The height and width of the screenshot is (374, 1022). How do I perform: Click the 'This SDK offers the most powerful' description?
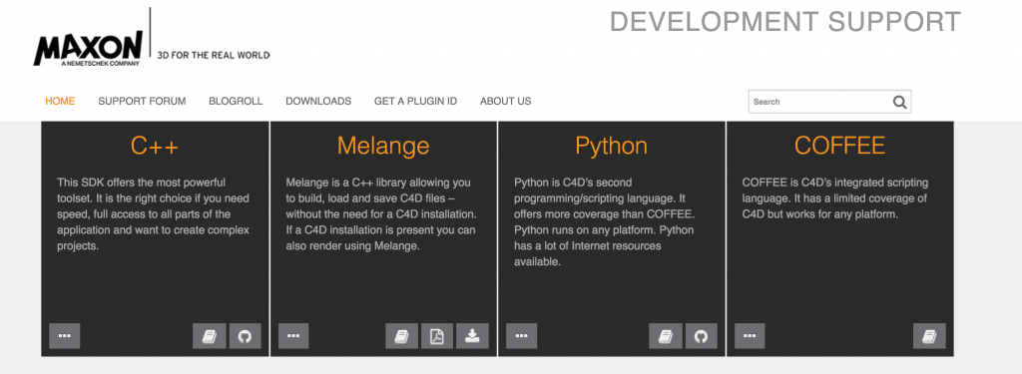(153, 214)
